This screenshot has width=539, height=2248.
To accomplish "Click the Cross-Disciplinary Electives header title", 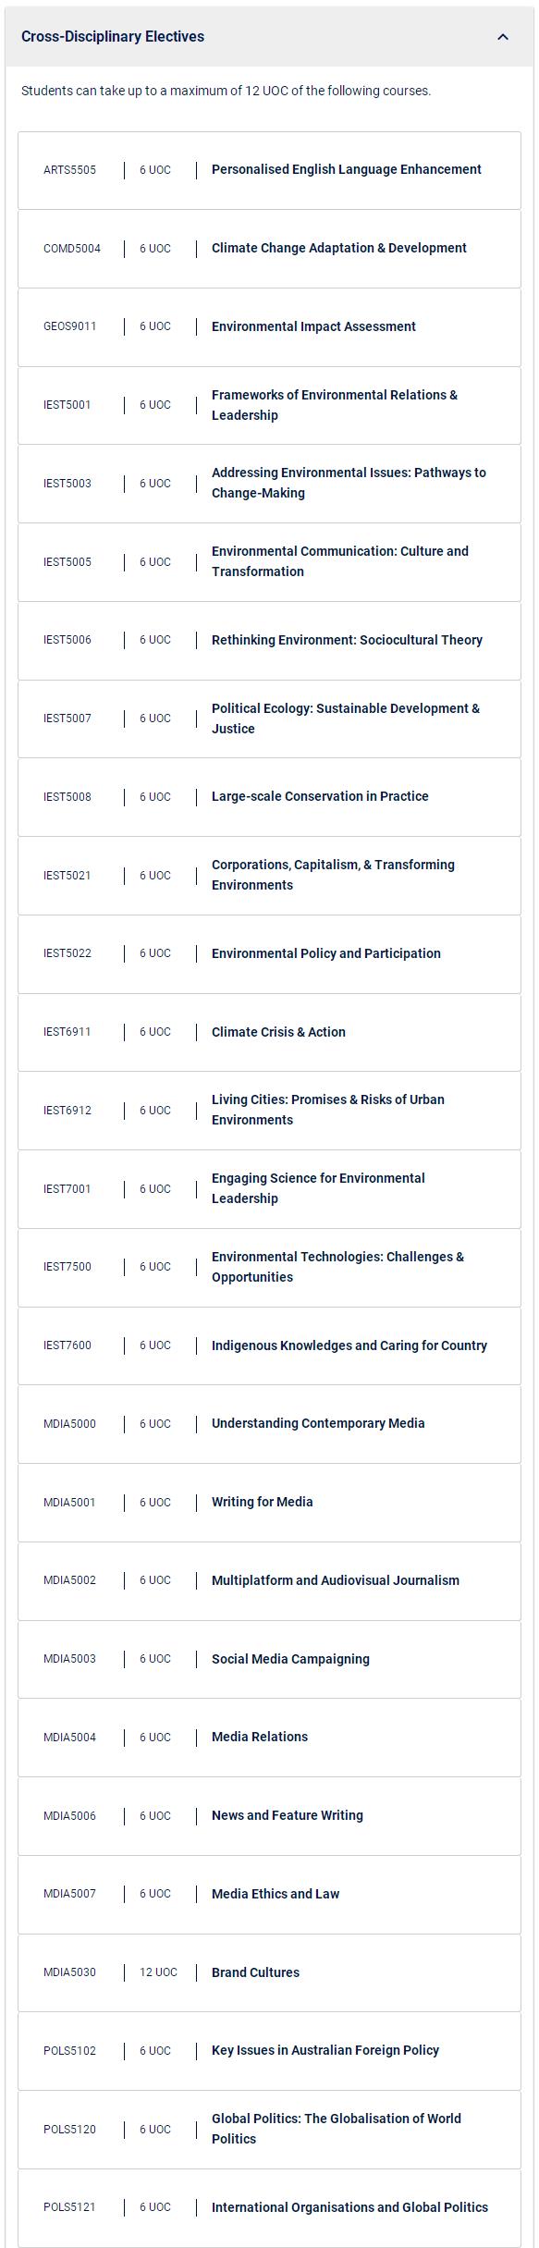I will [113, 37].
